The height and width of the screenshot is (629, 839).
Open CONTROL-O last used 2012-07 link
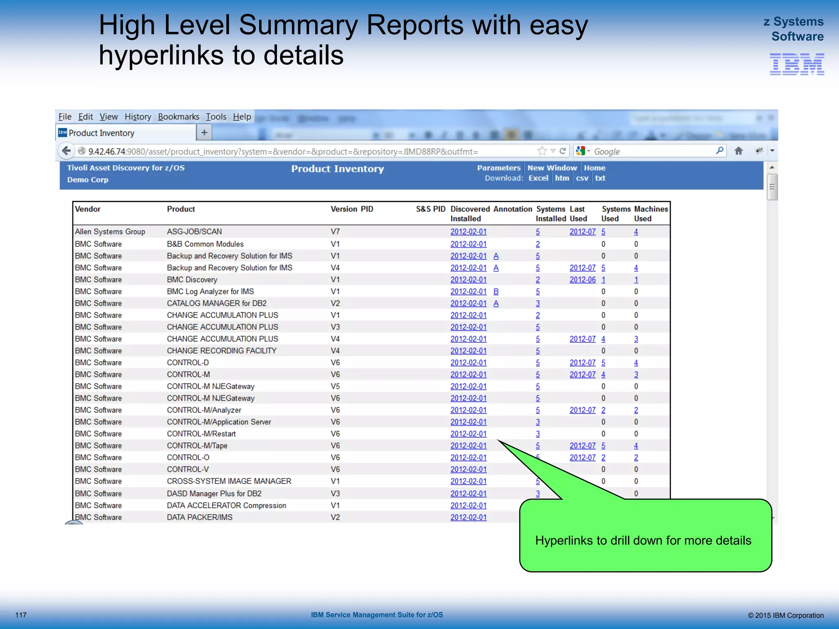click(x=582, y=457)
